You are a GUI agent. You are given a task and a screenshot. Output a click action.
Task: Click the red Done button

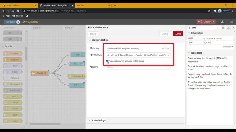point(178,33)
